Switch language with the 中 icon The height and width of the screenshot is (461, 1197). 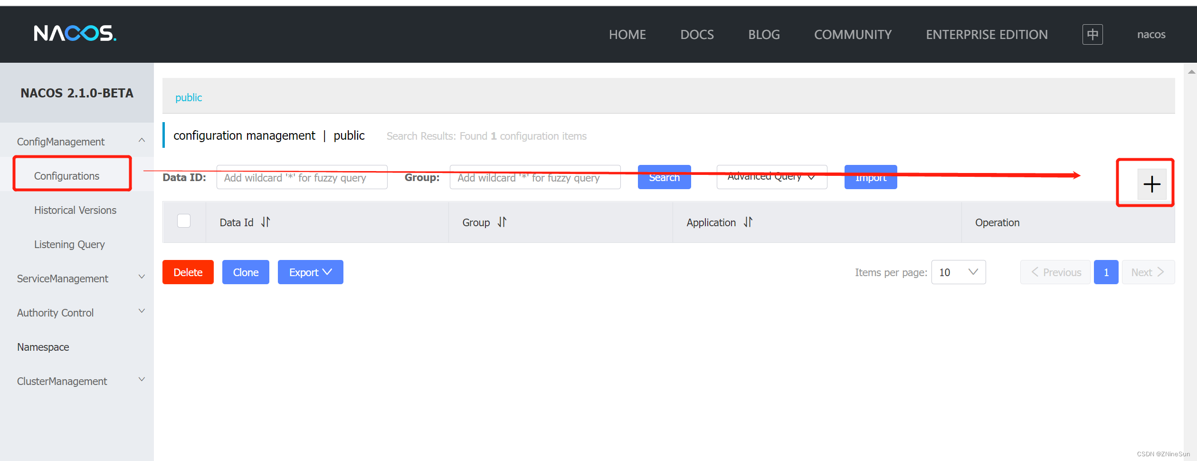click(x=1092, y=34)
